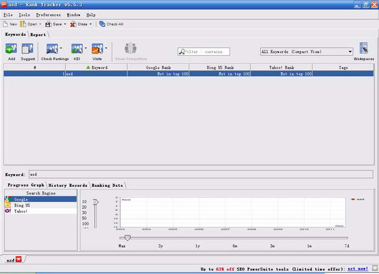Sort by Bing US Rank column header

click(x=220, y=67)
